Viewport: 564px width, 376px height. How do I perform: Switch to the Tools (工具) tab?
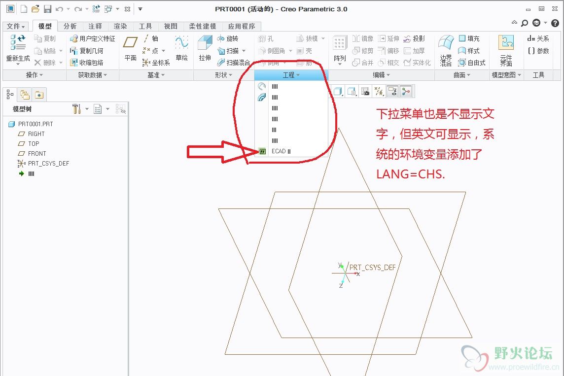tap(145, 26)
